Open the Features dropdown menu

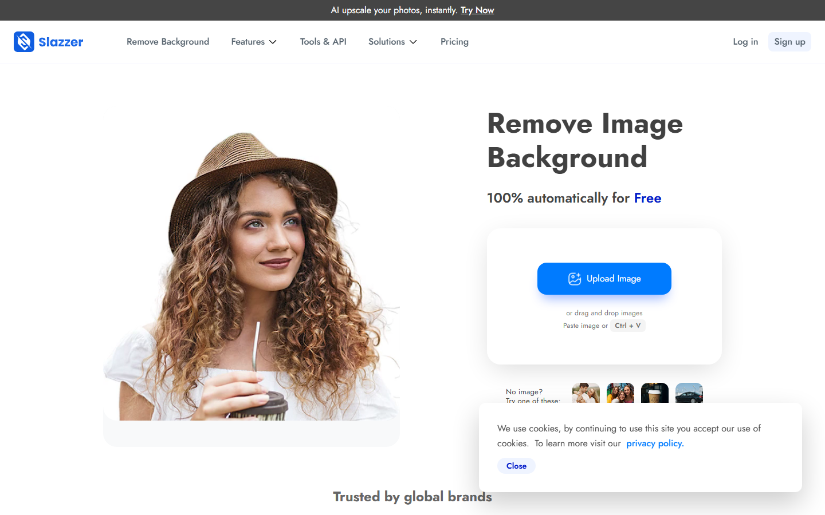(254, 41)
